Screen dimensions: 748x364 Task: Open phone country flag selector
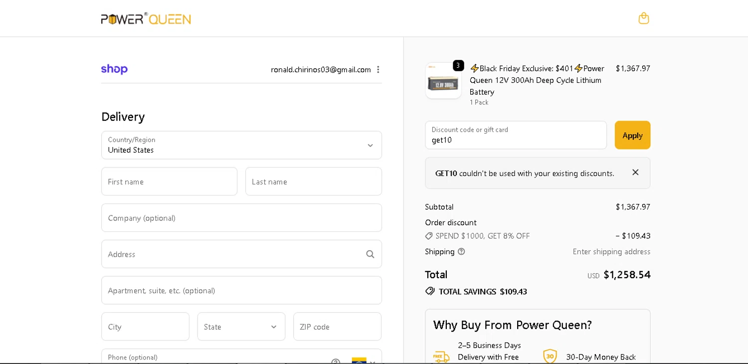click(x=363, y=361)
